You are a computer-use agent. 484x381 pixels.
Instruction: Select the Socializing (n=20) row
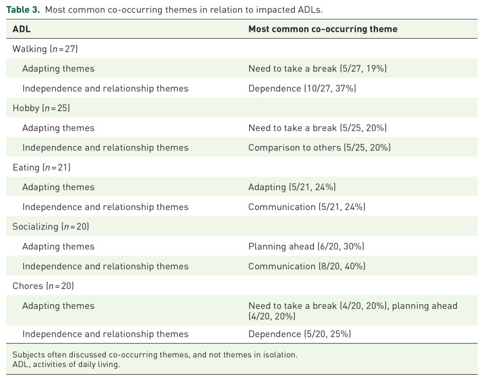241,226
